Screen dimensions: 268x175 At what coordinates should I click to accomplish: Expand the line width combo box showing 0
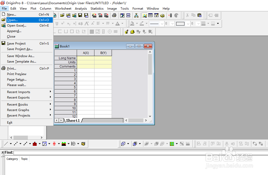click(172, 24)
